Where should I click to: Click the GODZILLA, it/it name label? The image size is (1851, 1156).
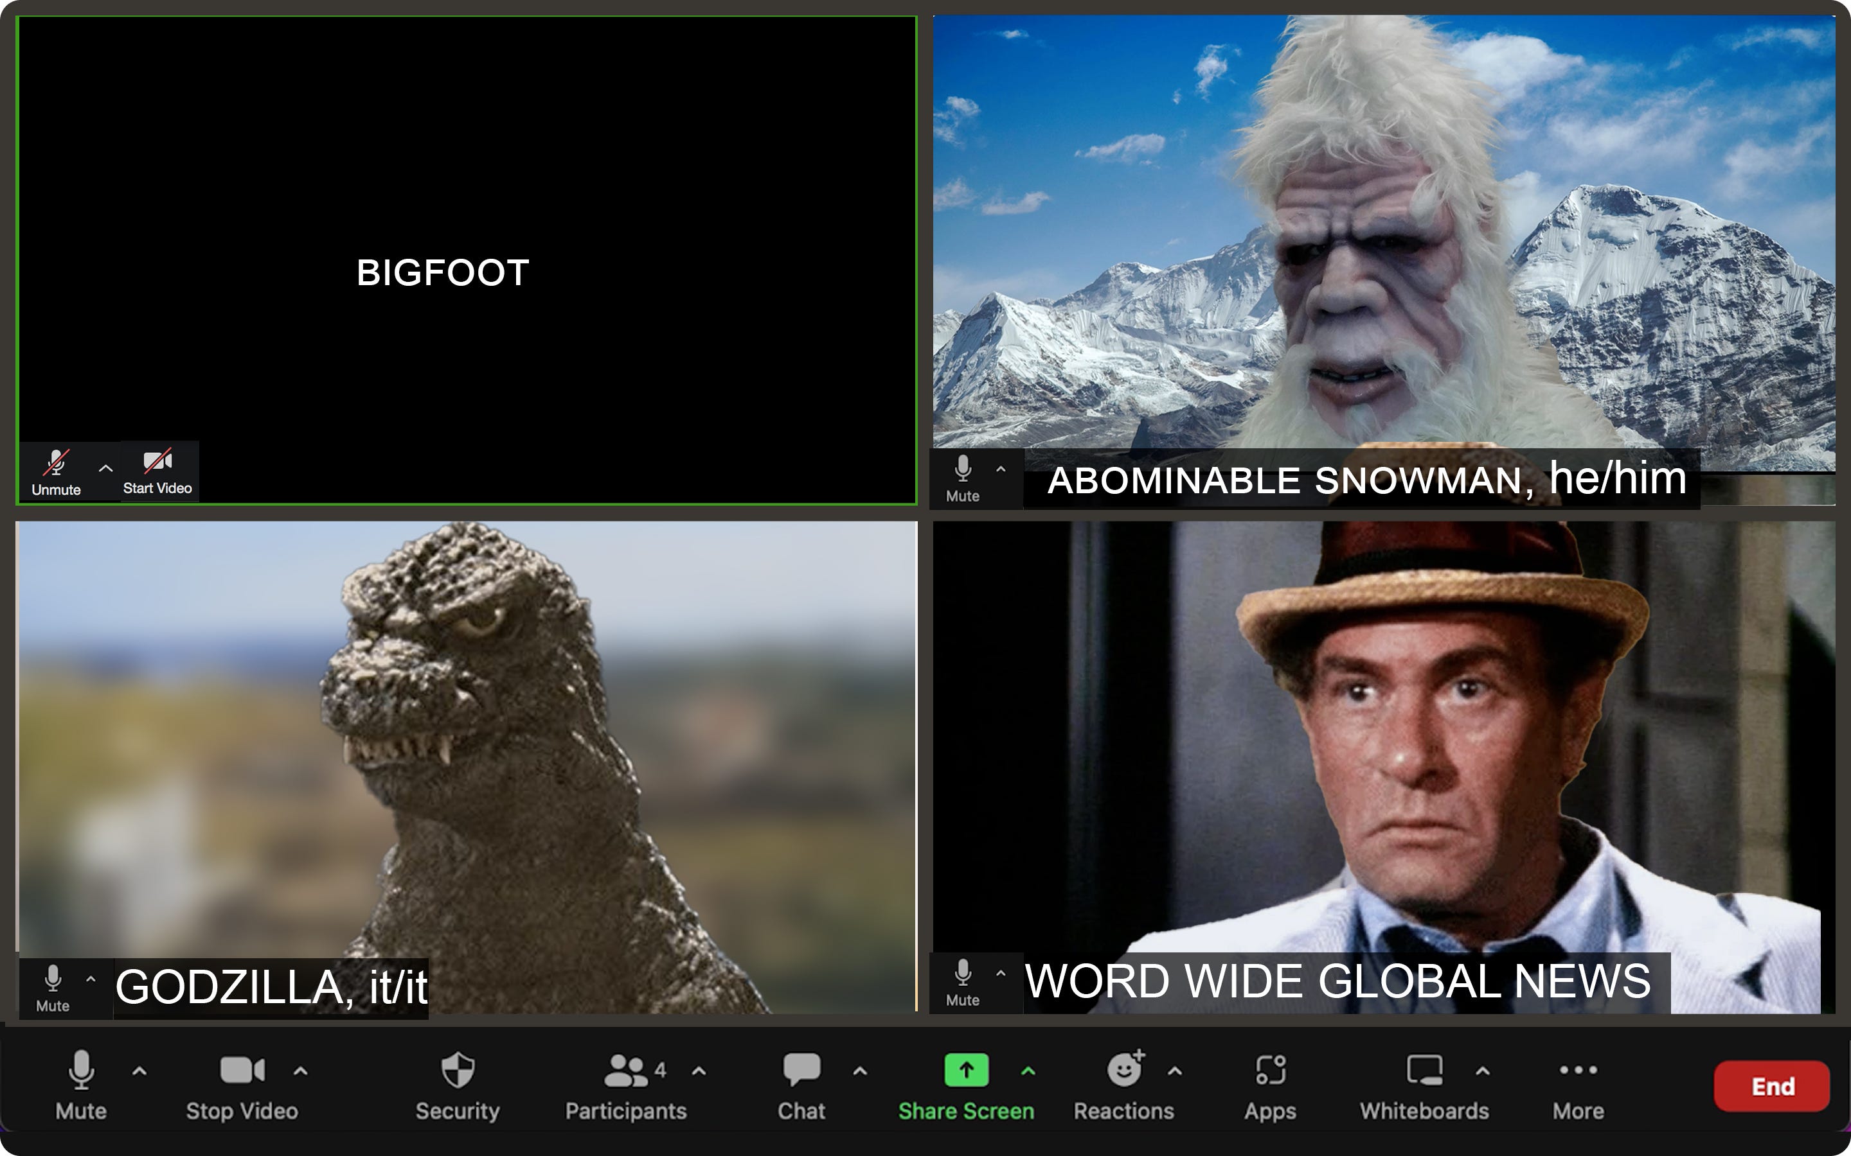tap(271, 987)
